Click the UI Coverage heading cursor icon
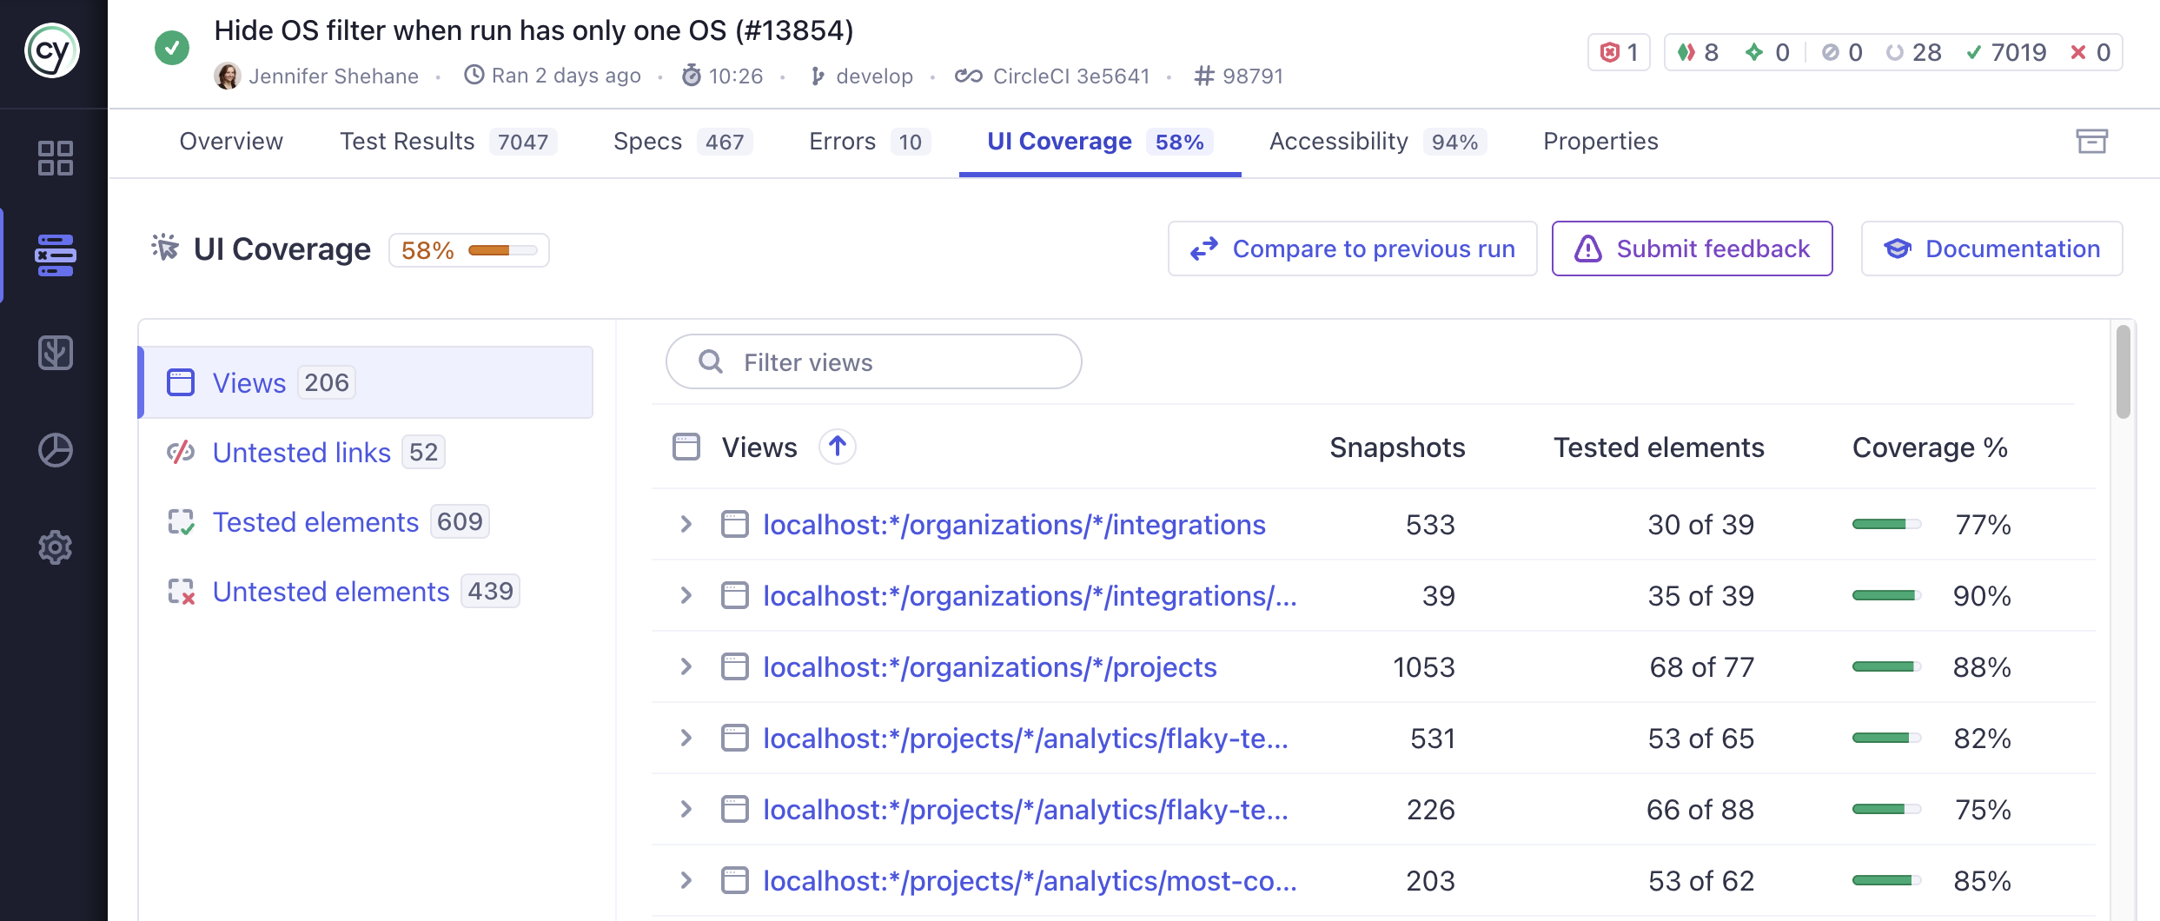This screenshot has height=921, width=2160. click(165, 248)
